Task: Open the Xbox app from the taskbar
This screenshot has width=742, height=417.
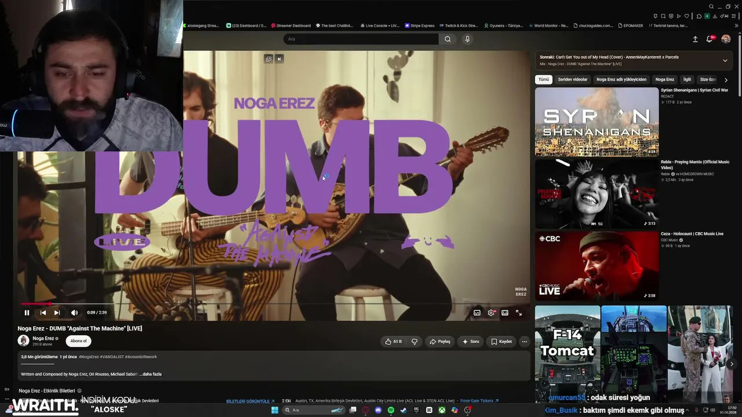Action: point(442,410)
